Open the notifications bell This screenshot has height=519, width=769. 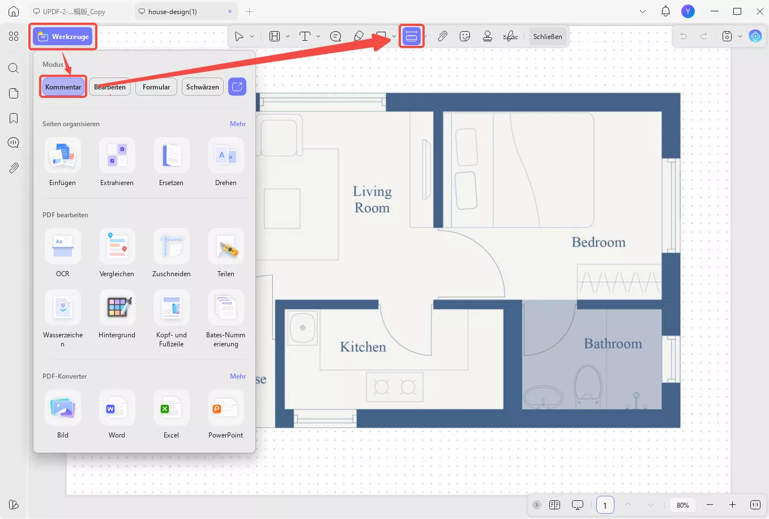(x=666, y=11)
